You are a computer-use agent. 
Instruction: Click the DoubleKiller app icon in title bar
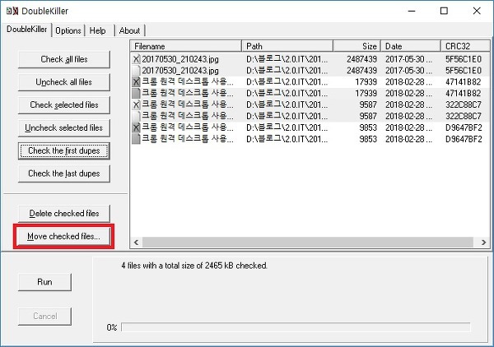pyautogui.click(x=12, y=12)
